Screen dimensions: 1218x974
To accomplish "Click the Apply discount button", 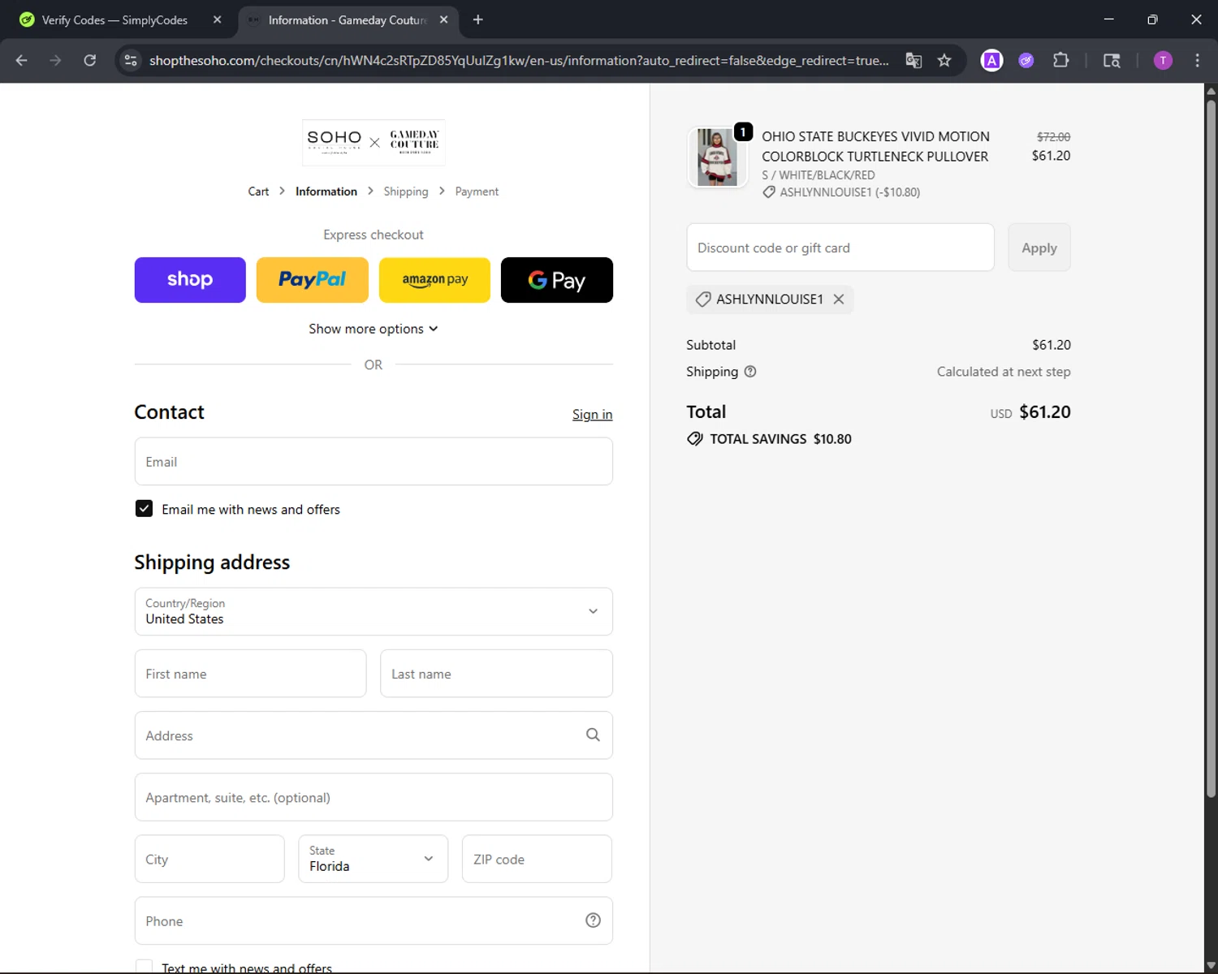I will [1039, 248].
